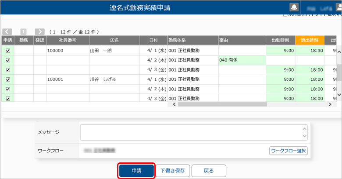342x179 pixels.
Task: Toggle 申請 checkbox for 川谷 しげる 4/1 row
Action: (8, 79)
